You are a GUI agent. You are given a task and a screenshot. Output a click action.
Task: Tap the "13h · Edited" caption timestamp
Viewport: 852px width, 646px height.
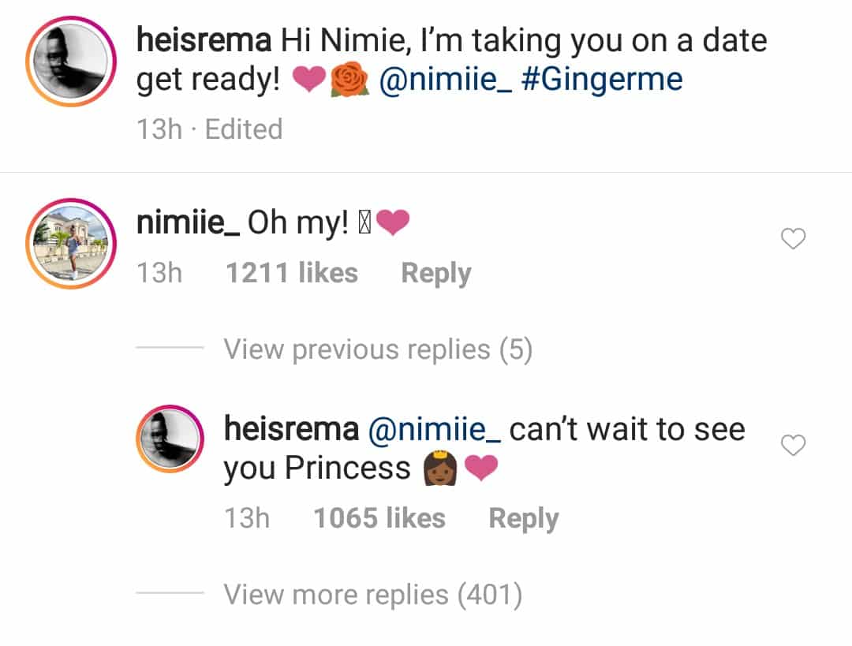click(209, 129)
